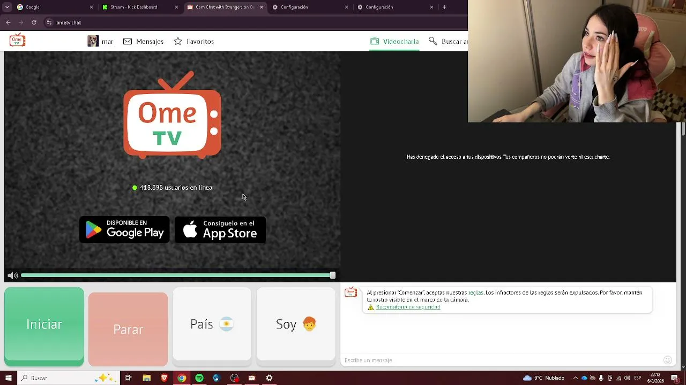The image size is (686, 385).
Task: Open the site information icon in address bar
Action: click(49, 22)
